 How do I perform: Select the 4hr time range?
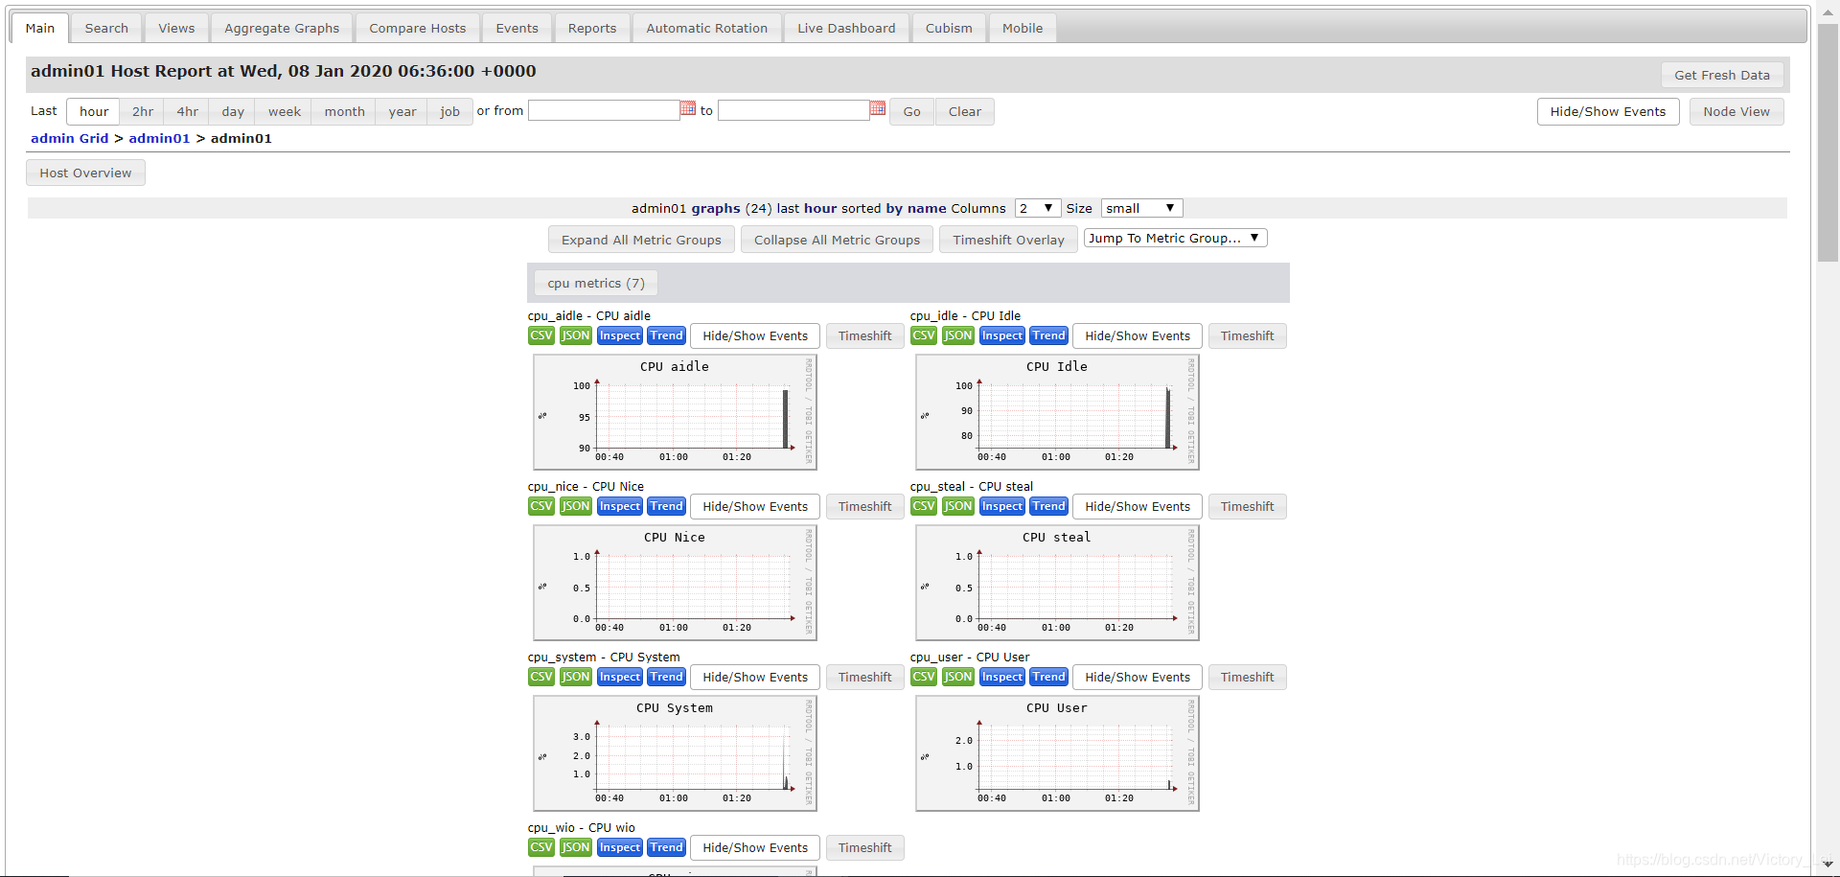tap(187, 111)
